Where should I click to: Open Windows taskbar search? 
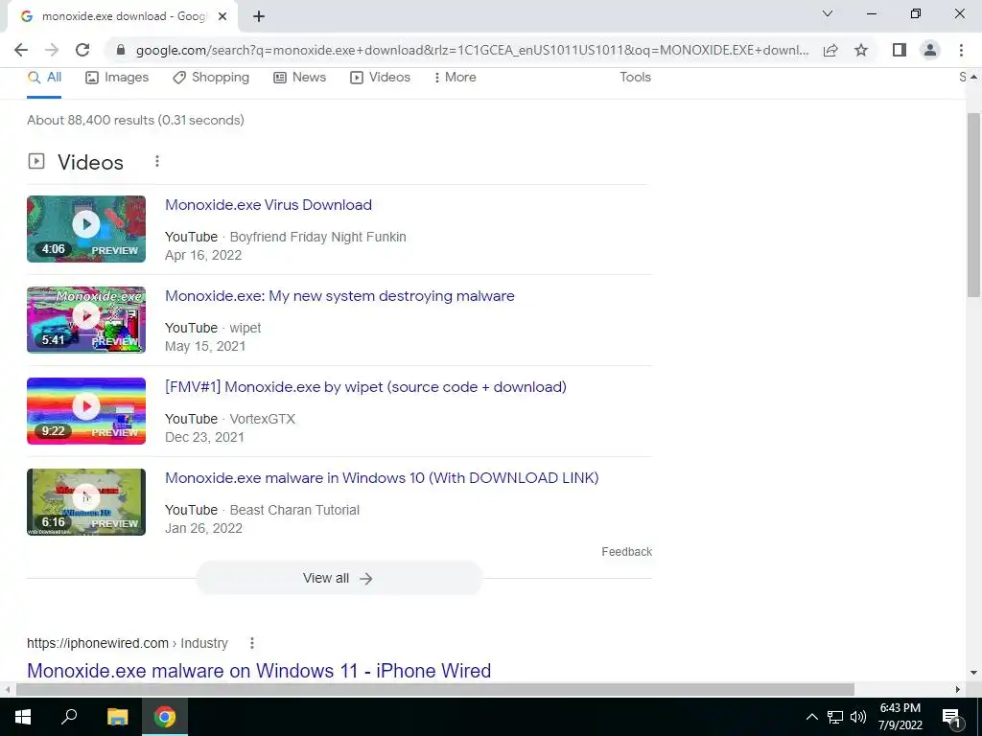pos(69,717)
